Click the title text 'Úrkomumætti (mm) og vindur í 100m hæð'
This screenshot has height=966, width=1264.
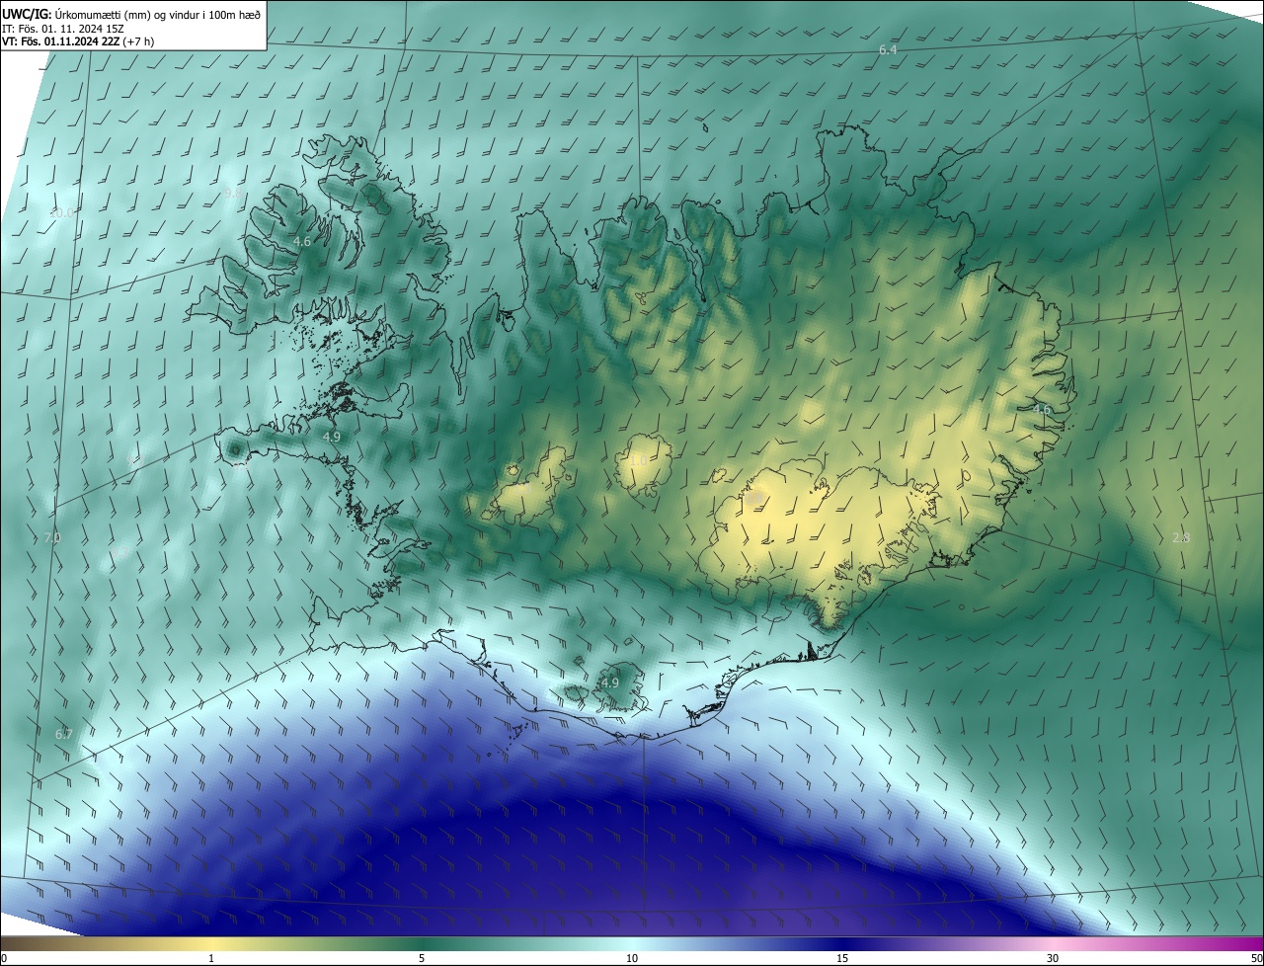(x=157, y=13)
